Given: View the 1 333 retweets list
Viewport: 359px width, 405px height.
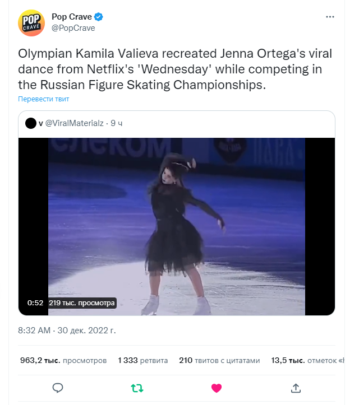Looking at the screenshot, I should pos(143,361).
